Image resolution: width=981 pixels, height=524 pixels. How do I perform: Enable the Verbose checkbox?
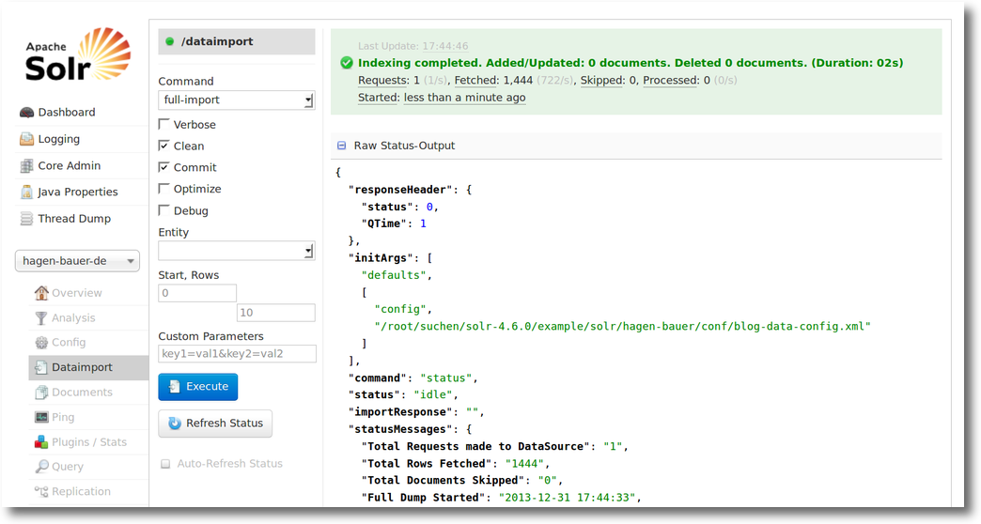pyautogui.click(x=163, y=124)
